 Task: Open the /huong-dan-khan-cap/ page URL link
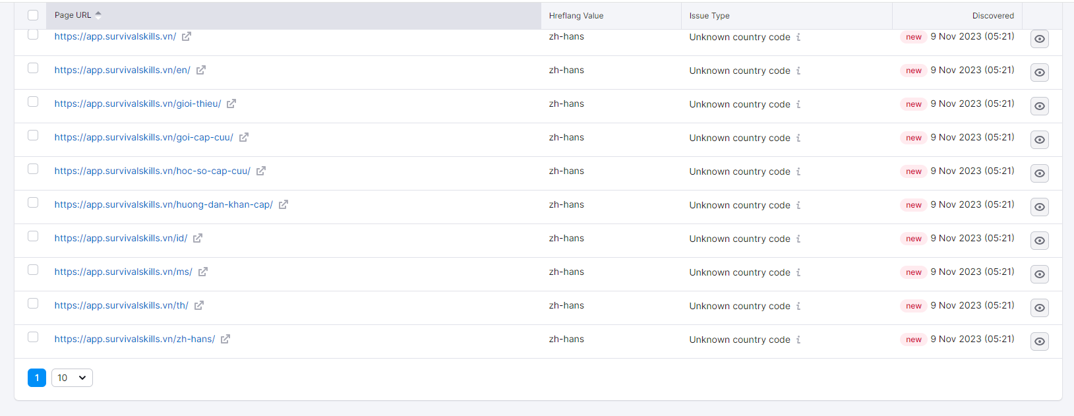[164, 204]
